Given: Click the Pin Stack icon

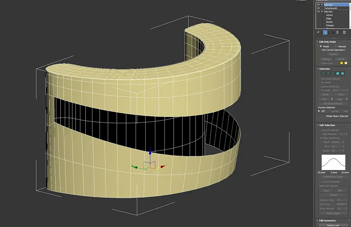Looking at the screenshot, I should 318,33.
